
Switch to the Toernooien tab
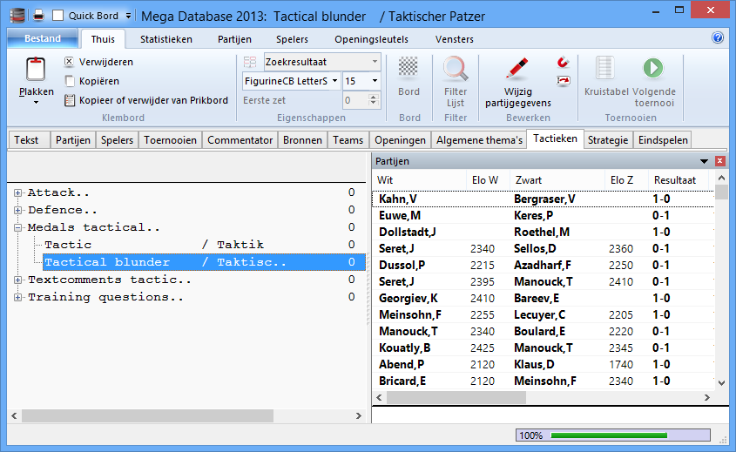[170, 140]
